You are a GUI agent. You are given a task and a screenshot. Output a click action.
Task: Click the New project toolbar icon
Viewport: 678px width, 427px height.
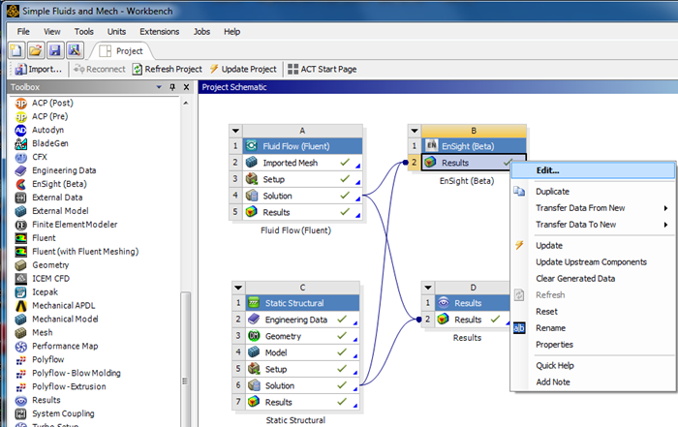pos(16,50)
